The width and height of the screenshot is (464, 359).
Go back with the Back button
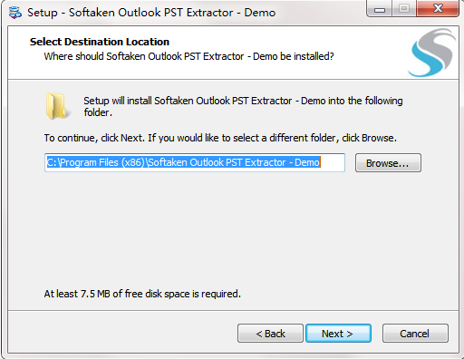click(270, 334)
